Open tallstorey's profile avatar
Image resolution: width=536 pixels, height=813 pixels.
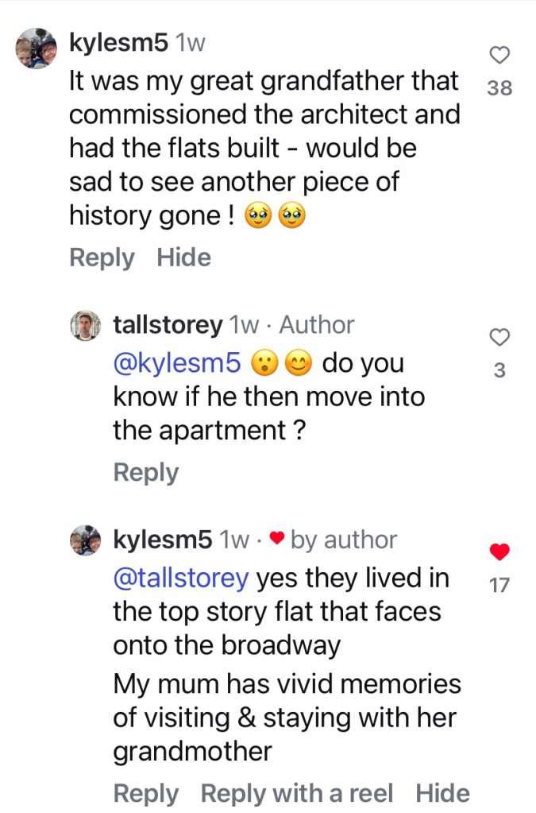pyautogui.click(x=86, y=325)
